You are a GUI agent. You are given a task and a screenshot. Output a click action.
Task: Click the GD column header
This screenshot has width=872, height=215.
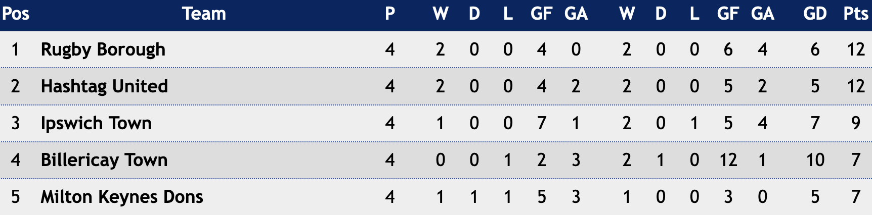pos(815,14)
